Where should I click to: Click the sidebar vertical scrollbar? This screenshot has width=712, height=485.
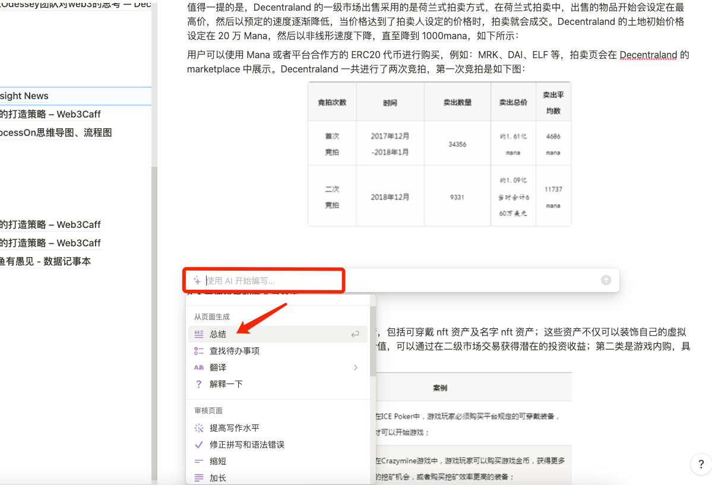click(x=154, y=324)
